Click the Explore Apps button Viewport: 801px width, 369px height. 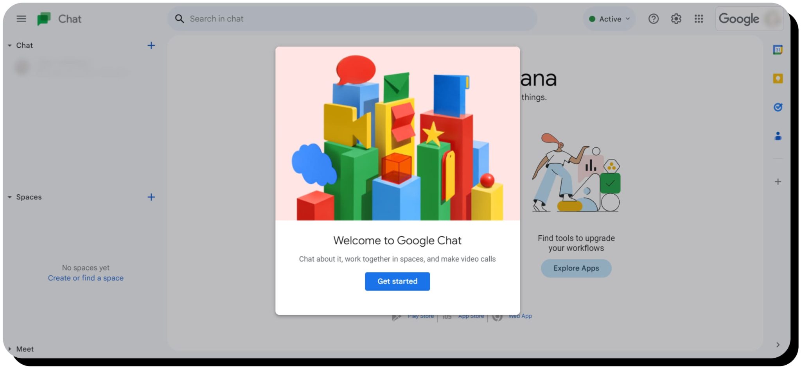coord(576,268)
